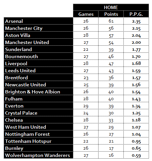Image resolution: width=152 pixels, height=161 pixels.
Task: Select the Games column header
Action: tap(86, 14)
